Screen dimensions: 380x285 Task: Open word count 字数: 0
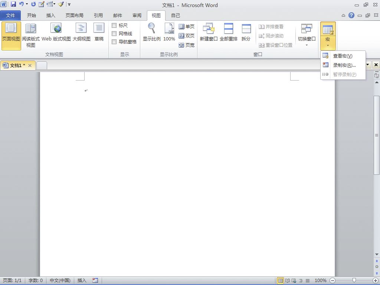pos(36,281)
